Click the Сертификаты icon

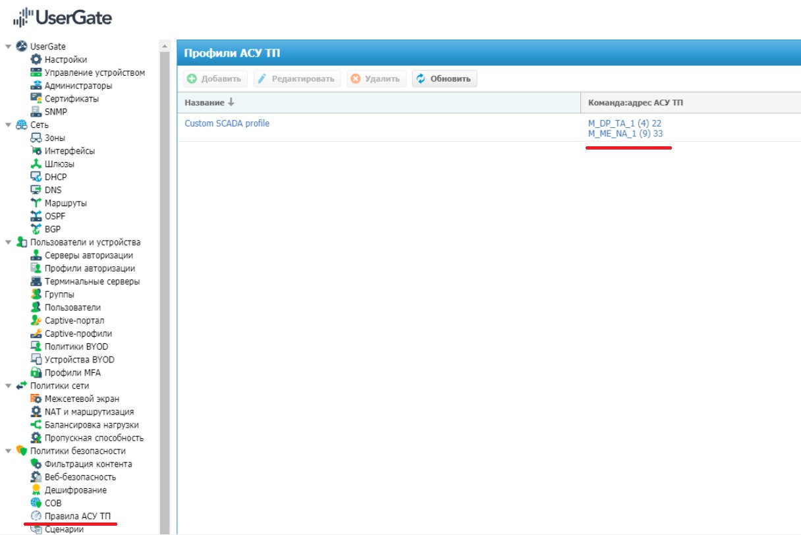(36, 99)
